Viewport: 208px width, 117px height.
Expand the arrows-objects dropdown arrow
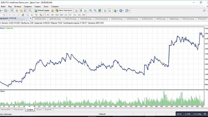(43, 15)
